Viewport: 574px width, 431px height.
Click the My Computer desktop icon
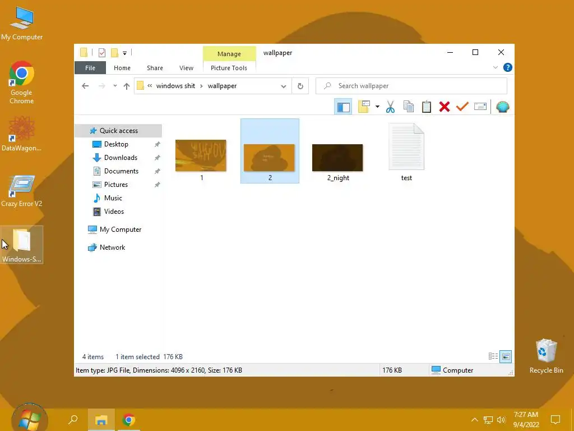22,23
